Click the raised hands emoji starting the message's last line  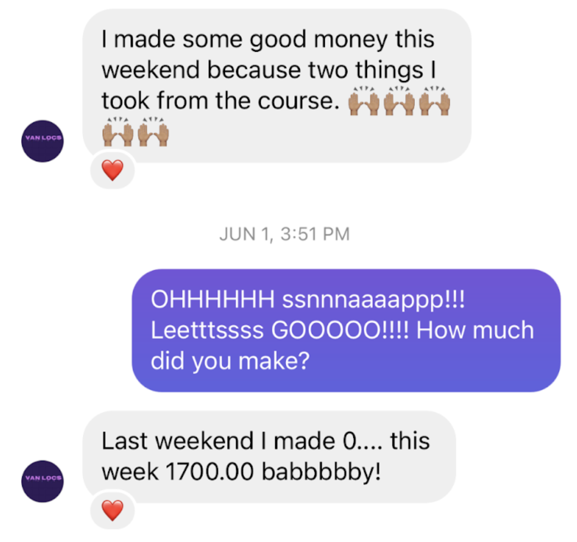[118, 132]
